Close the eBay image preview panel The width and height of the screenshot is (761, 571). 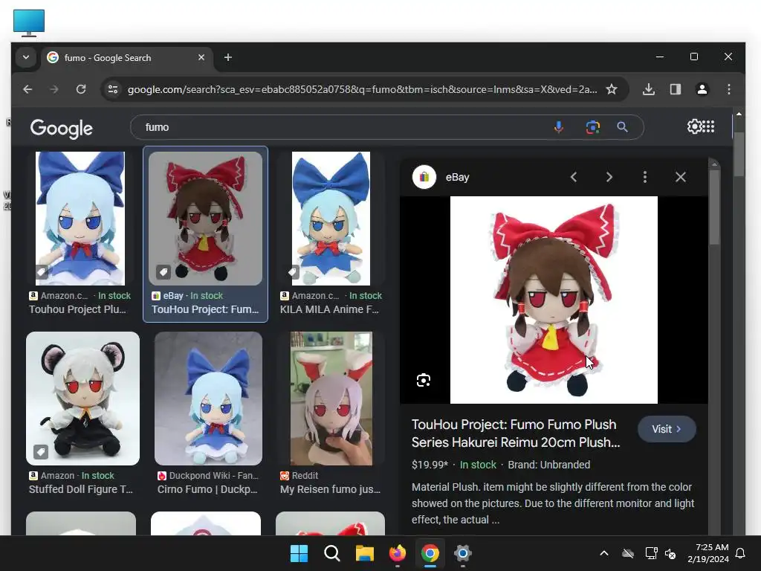point(681,177)
